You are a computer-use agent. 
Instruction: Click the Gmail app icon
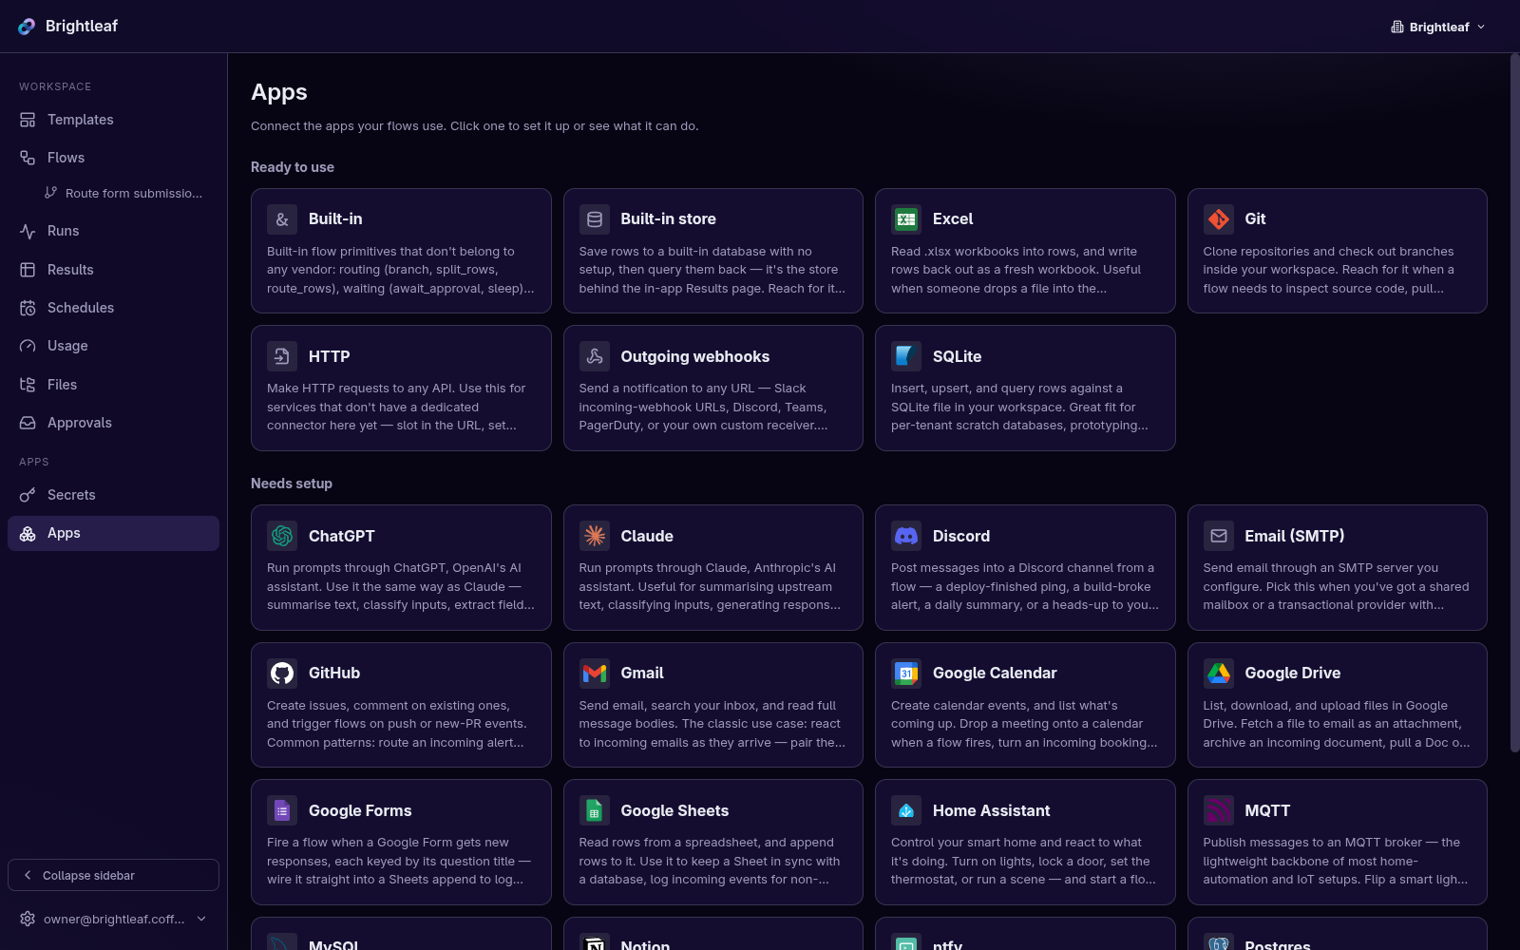pos(595,674)
